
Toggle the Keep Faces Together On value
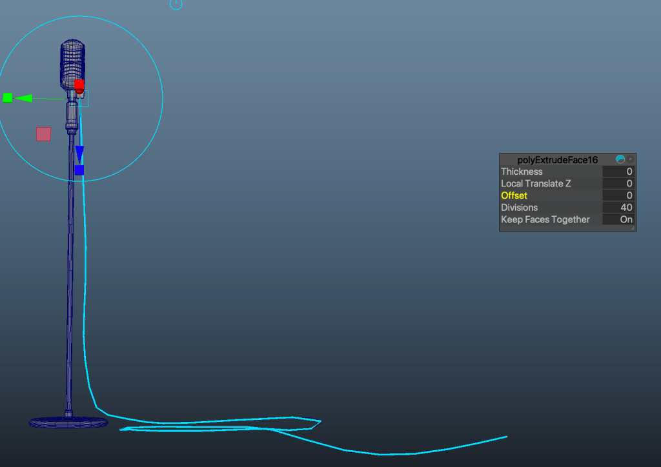coord(618,219)
